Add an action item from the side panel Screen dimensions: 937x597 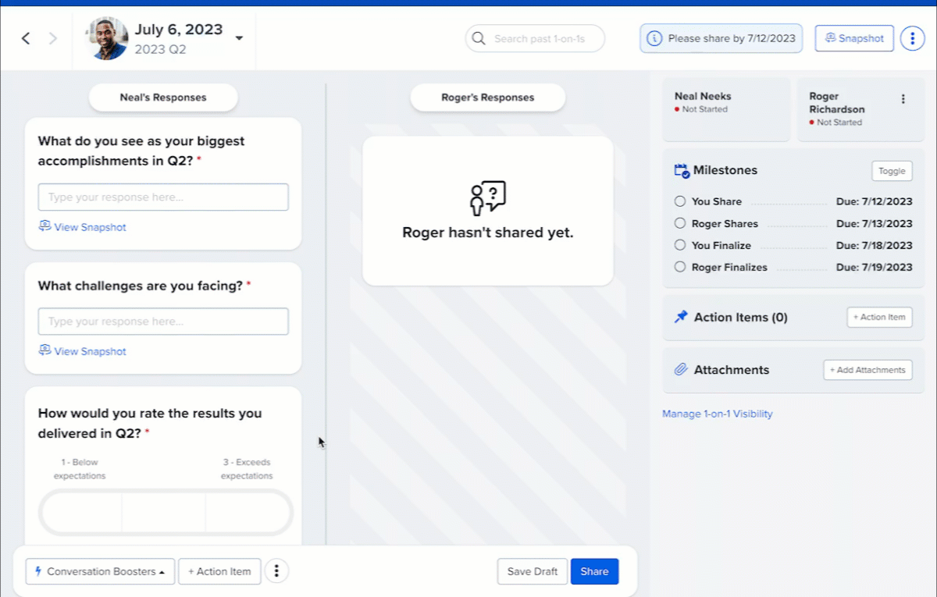pyautogui.click(x=879, y=317)
